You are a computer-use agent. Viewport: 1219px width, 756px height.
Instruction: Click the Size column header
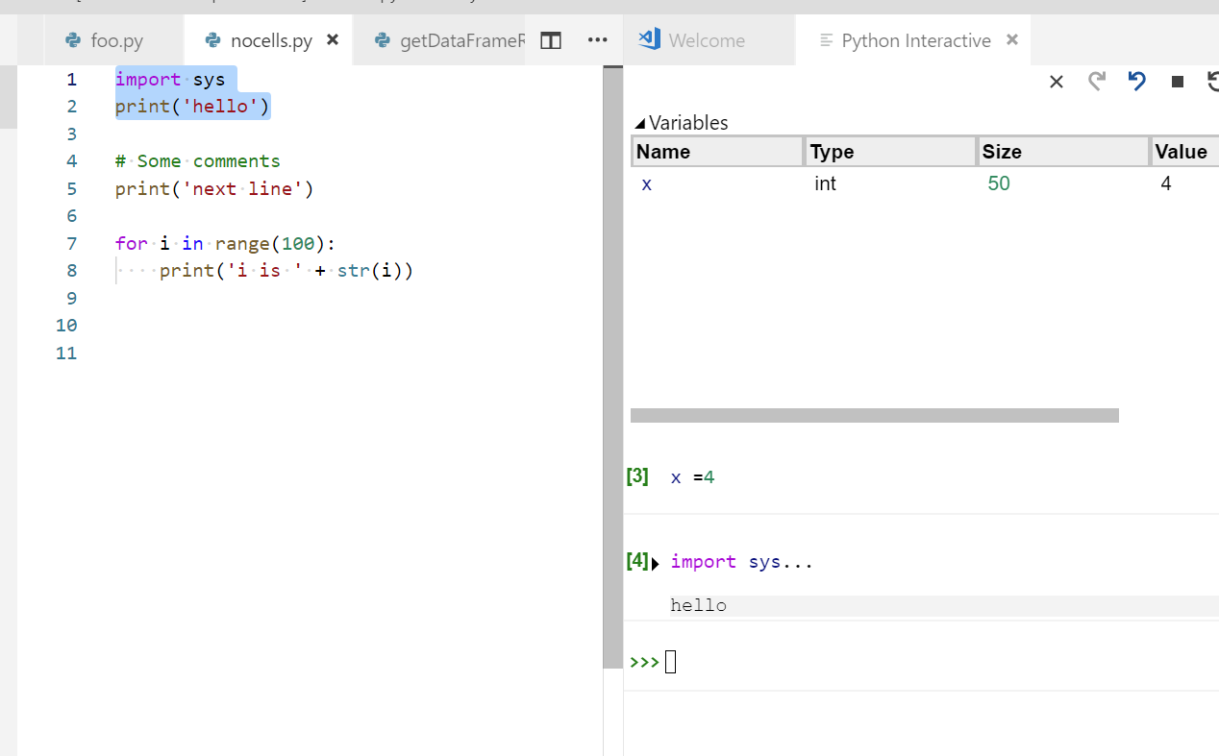click(x=1063, y=152)
